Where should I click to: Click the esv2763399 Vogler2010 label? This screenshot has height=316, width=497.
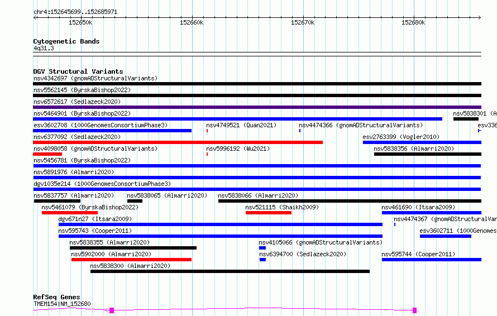(x=401, y=137)
